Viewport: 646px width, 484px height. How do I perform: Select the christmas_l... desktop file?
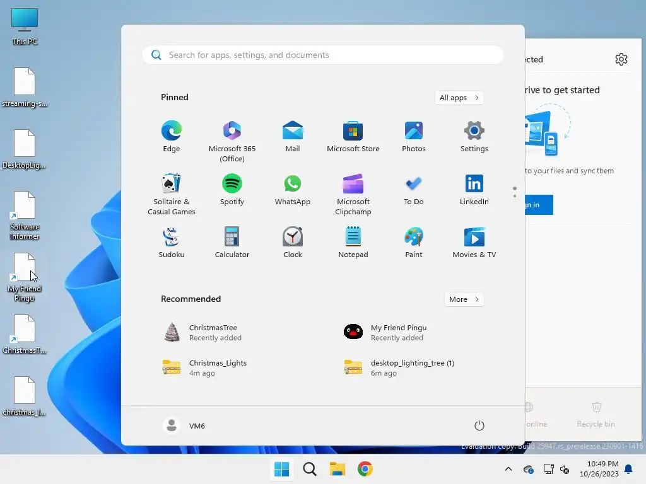click(25, 396)
